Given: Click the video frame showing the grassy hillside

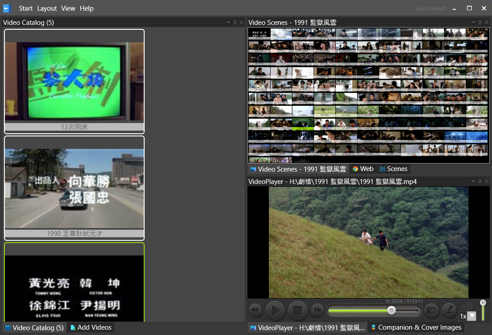Looking at the screenshot, I should pos(368,242).
